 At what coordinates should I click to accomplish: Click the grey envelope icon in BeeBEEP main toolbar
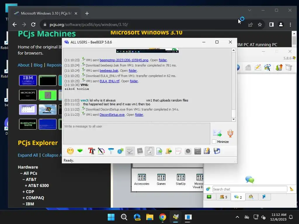[248, 67]
